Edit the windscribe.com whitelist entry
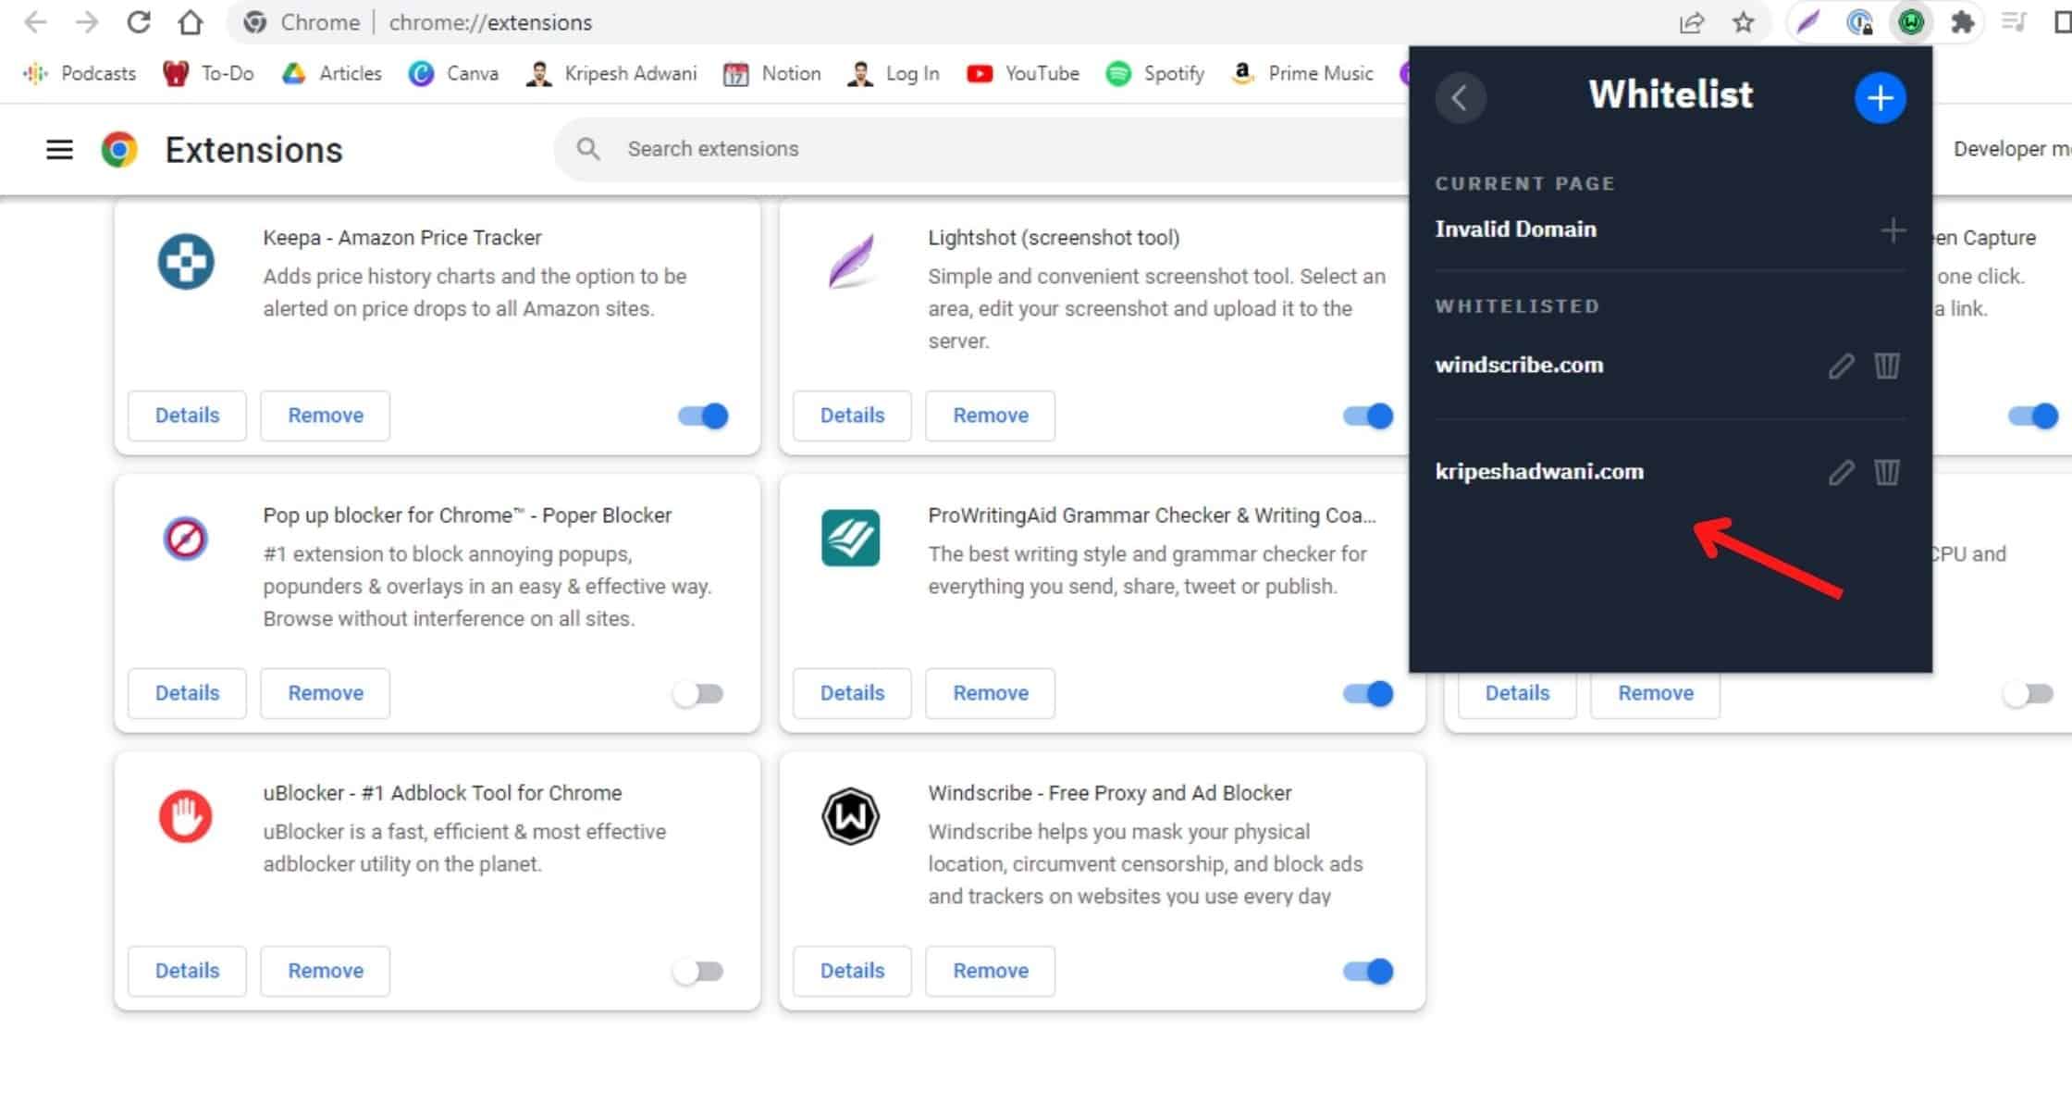The height and width of the screenshot is (1104, 2072). 1840,366
